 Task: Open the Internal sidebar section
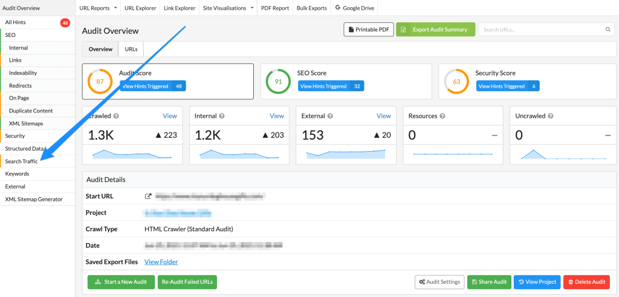pos(37,48)
